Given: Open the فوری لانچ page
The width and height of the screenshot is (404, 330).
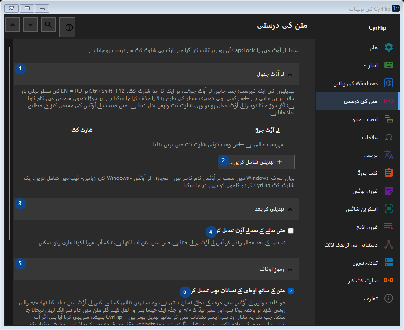Looking at the screenshot, I should 358,226.
